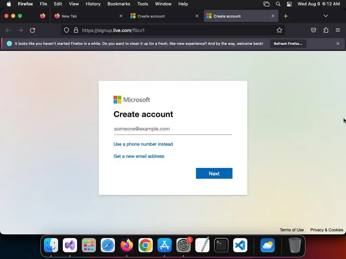
Task: Open the Weather app from the Dock
Action: coord(268,245)
